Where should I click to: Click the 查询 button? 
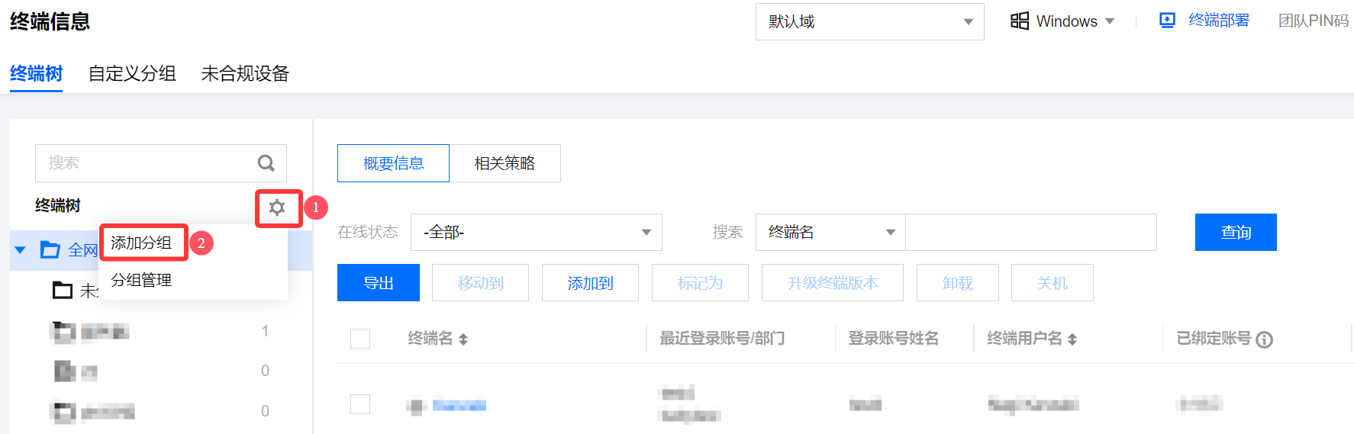tap(1235, 232)
